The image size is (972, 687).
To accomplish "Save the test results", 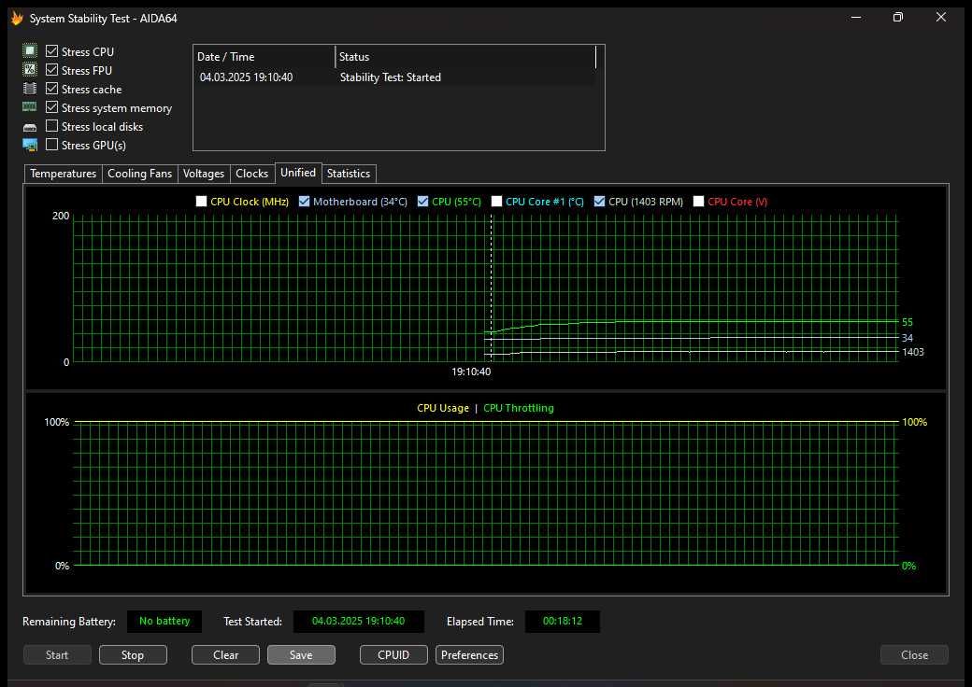I will coord(301,655).
